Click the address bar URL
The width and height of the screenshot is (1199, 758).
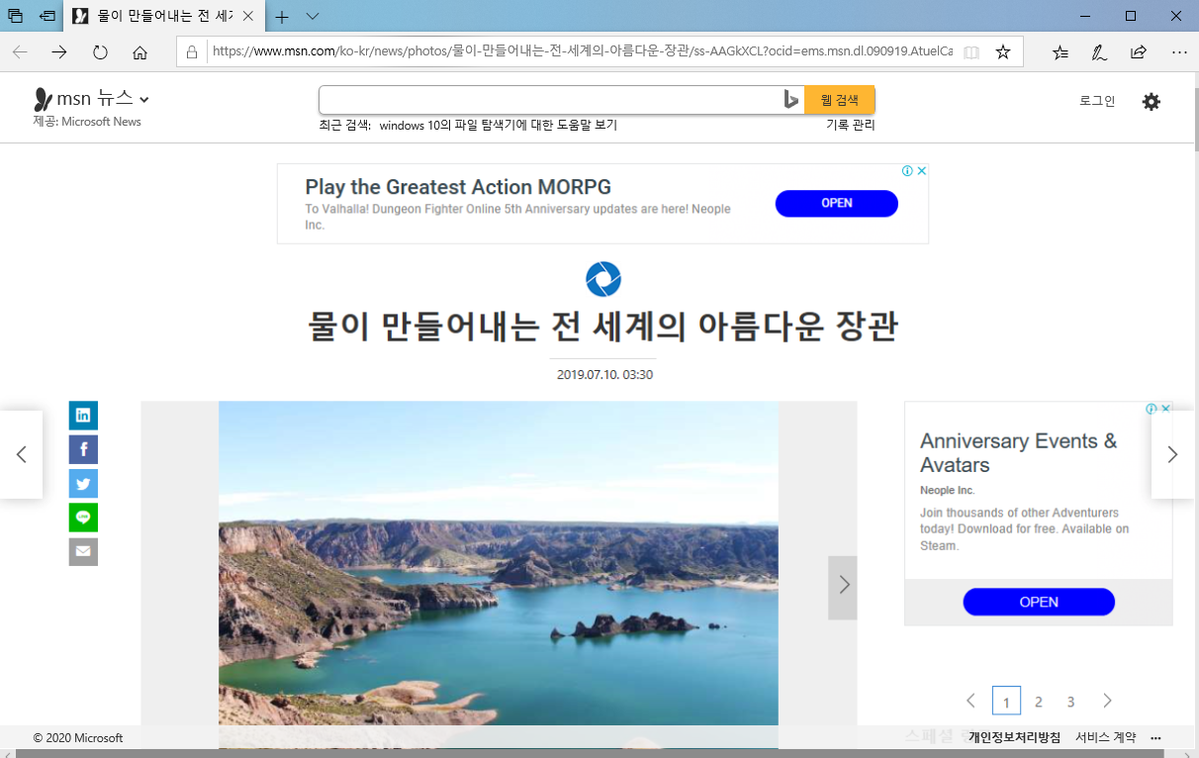tap(583, 52)
